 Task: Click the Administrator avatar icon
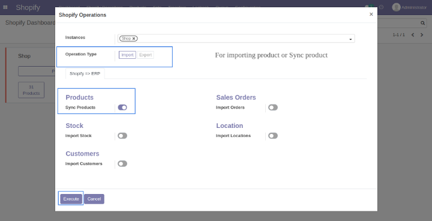396,7
